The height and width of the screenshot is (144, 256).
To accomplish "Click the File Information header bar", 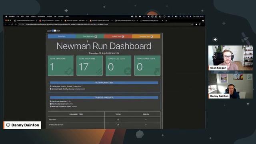I will (104, 83).
